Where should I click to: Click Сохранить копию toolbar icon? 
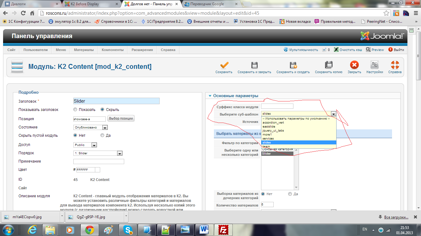click(329, 65)
